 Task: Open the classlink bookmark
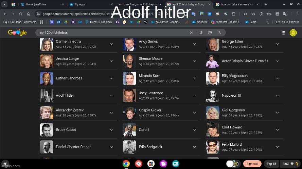click(200, 22)
